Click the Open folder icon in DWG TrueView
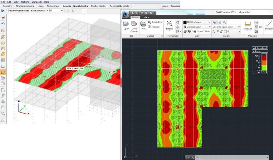This screenshot has width=273, height=160. tap(126, 24)
